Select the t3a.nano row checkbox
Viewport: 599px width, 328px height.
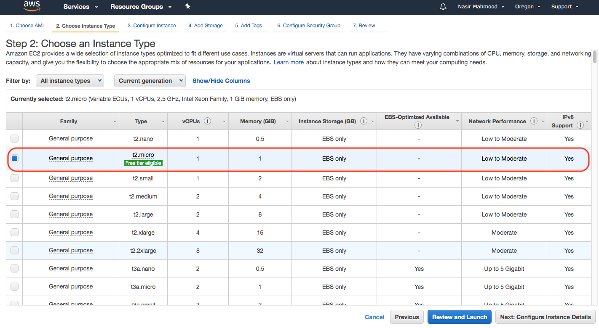click(14, 268)
